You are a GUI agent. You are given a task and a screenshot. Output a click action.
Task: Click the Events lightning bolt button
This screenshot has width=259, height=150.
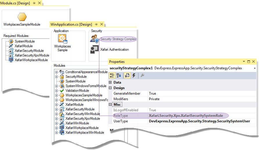click(x=134, y=75)
